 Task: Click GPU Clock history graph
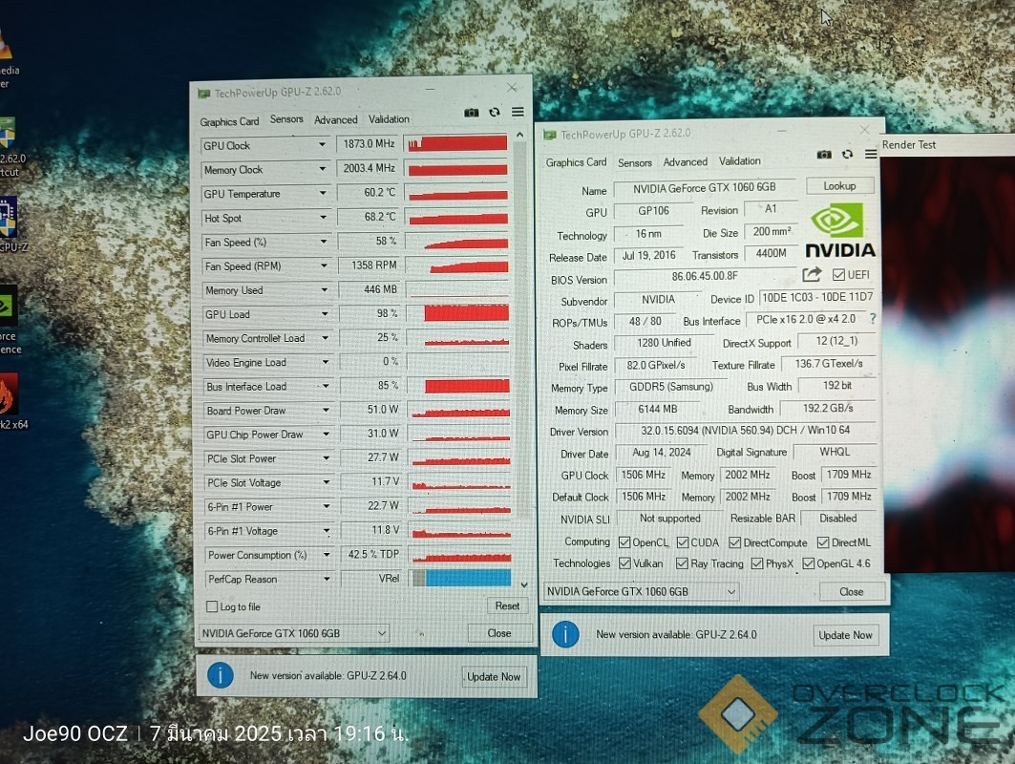(456, 143)
